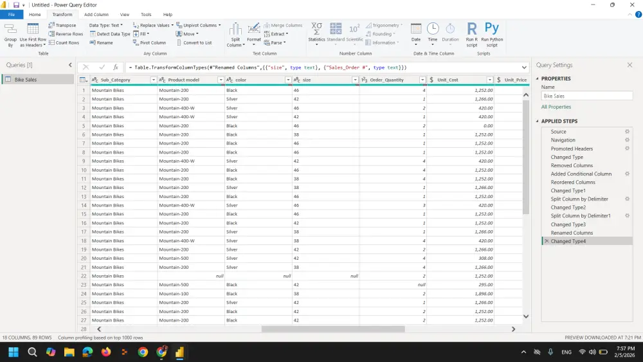Collapse the APPLIED STEPS section

click(537, 121)
